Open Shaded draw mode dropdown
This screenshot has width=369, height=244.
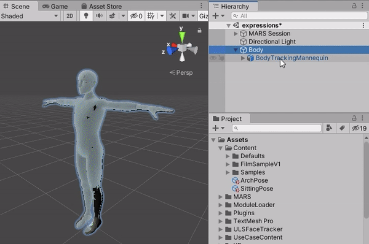point(30,16)
